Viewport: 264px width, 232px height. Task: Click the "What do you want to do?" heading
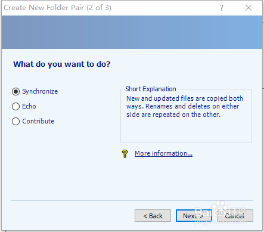coord(62,64)
